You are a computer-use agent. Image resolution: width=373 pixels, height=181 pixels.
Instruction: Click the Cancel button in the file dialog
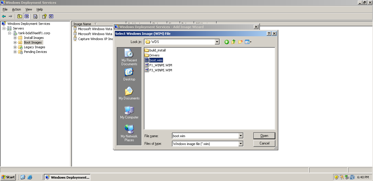click(x=264, y=143)
